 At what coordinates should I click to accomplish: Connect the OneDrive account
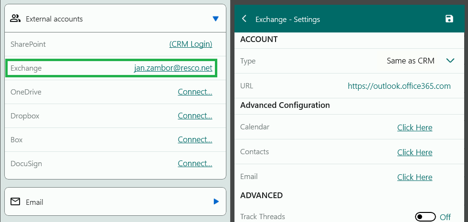(x=195, y=92)
